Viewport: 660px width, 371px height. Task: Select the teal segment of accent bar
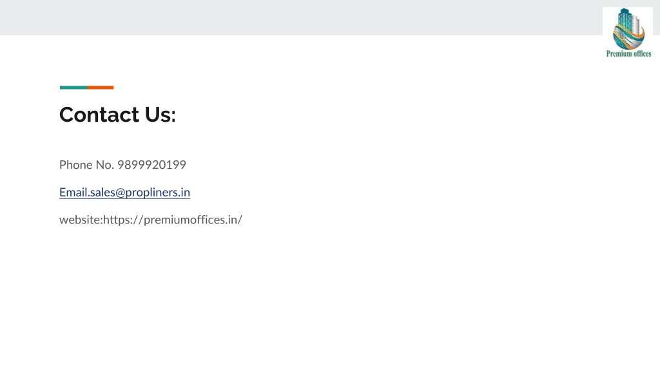tap(73, 88)
